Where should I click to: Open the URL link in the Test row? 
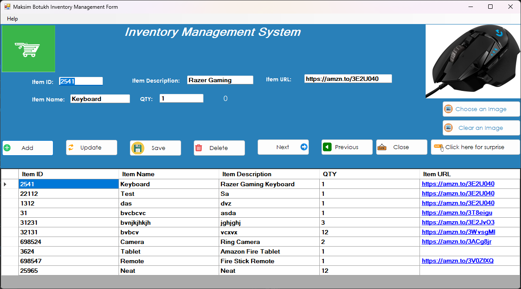(x=458, y=193)
